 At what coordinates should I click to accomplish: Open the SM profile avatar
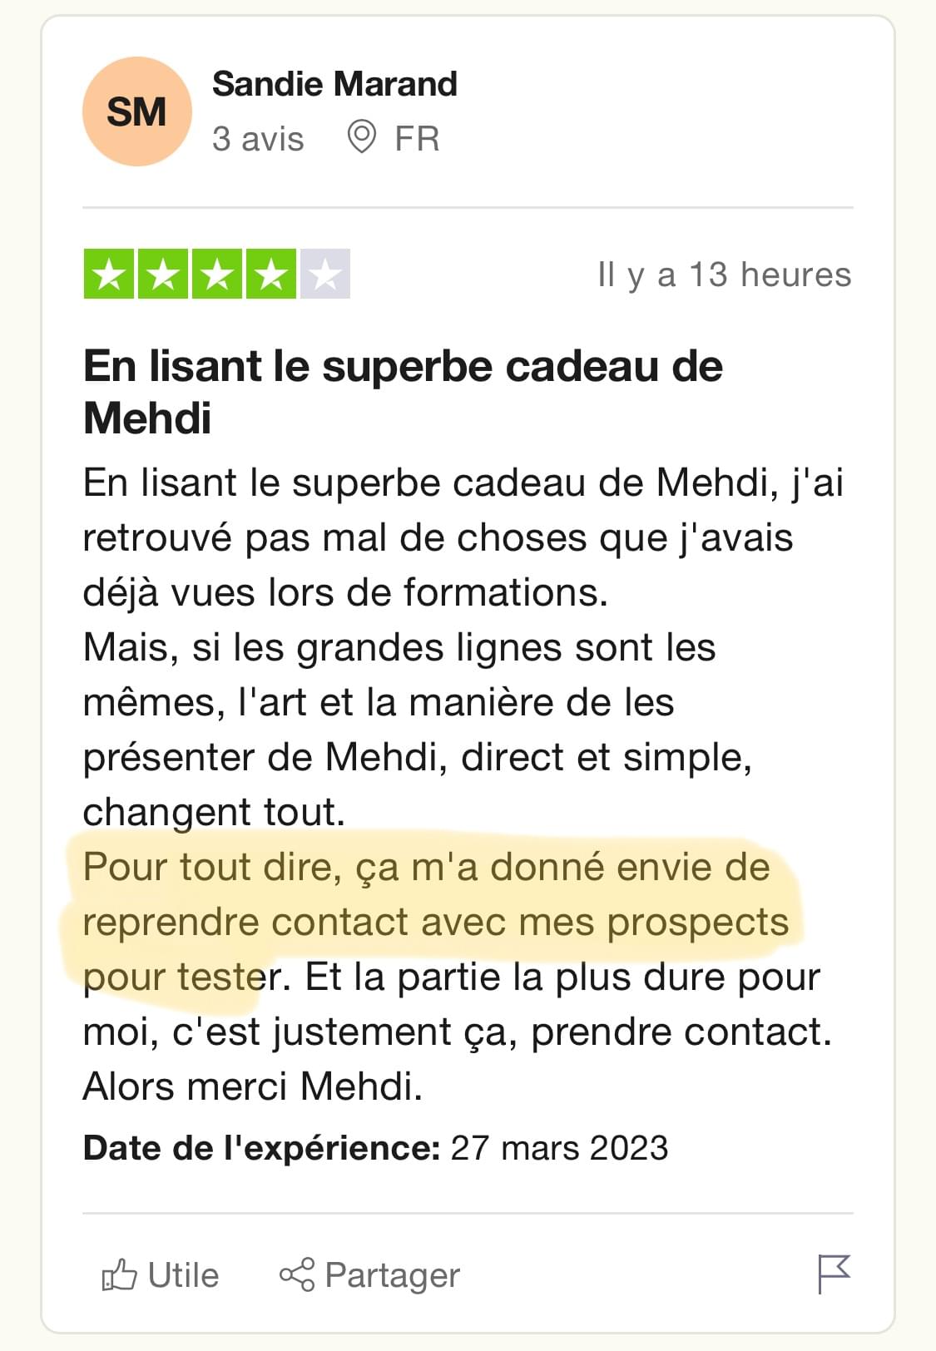pyautogui.click(x=137, y=111)
